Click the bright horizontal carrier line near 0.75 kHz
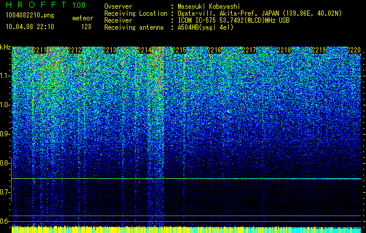 [186, 179]
